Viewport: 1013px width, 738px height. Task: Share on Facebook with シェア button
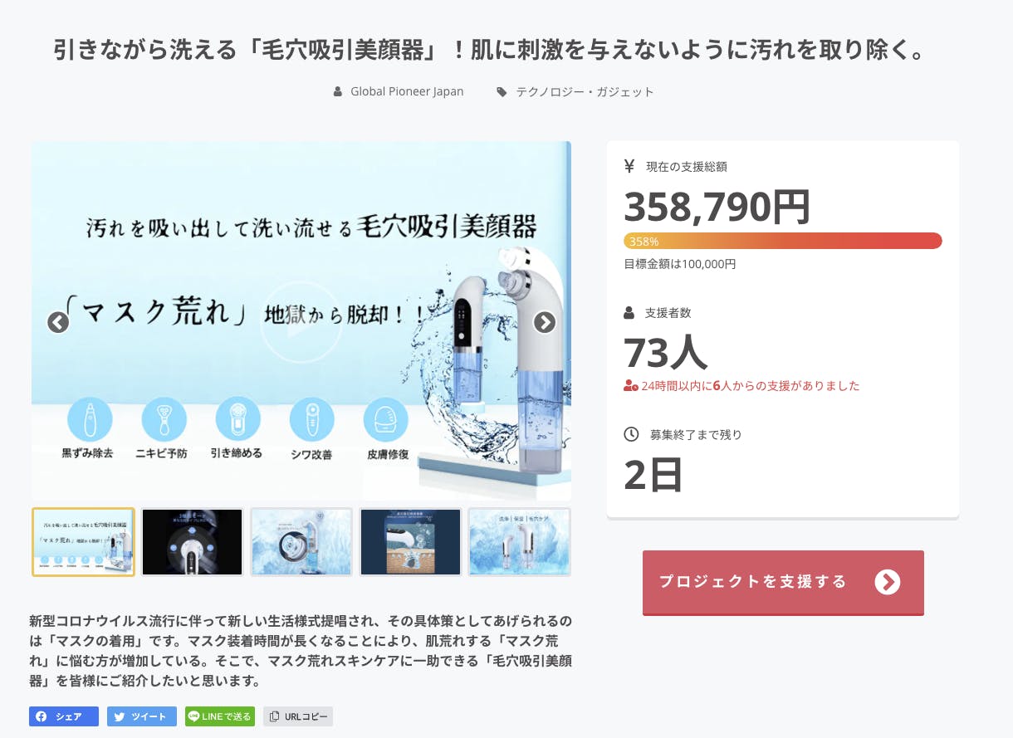[x=64, y=716]
